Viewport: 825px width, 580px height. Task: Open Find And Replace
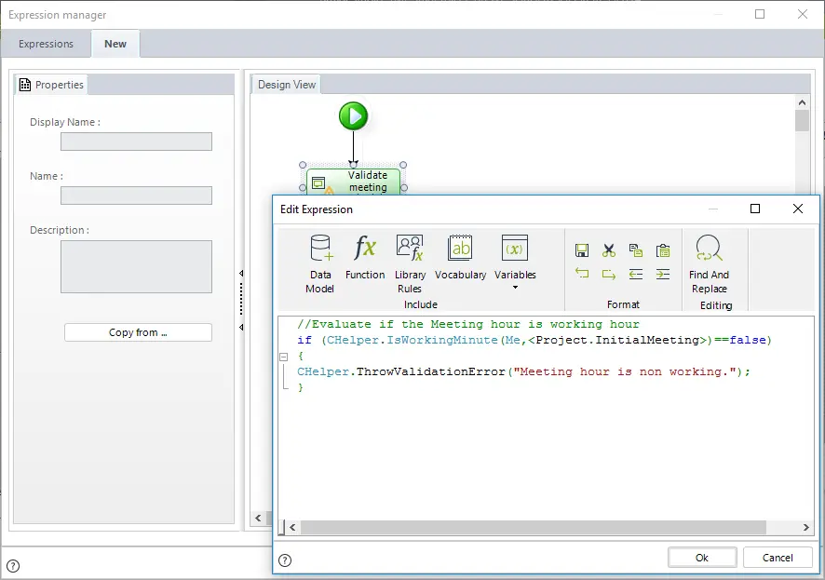709,264
